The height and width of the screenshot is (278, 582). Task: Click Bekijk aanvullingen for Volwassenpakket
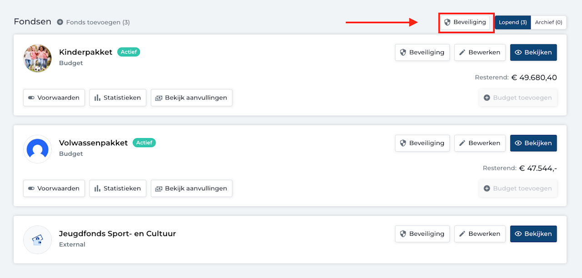[191, 189]
